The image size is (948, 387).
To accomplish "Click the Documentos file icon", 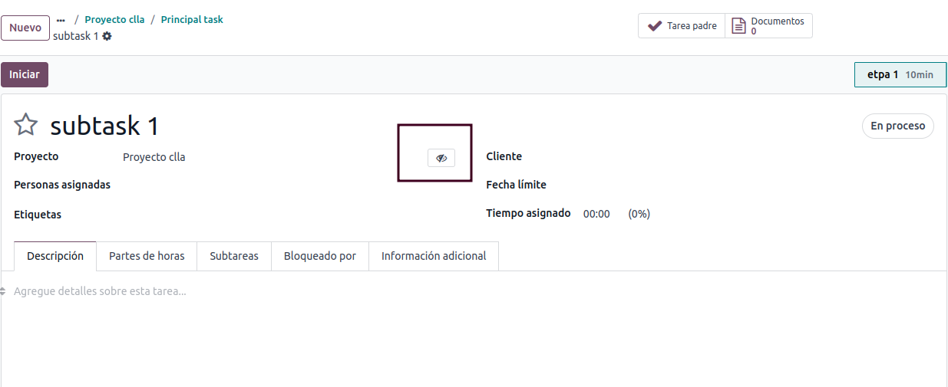I will [x=738, y=26].
